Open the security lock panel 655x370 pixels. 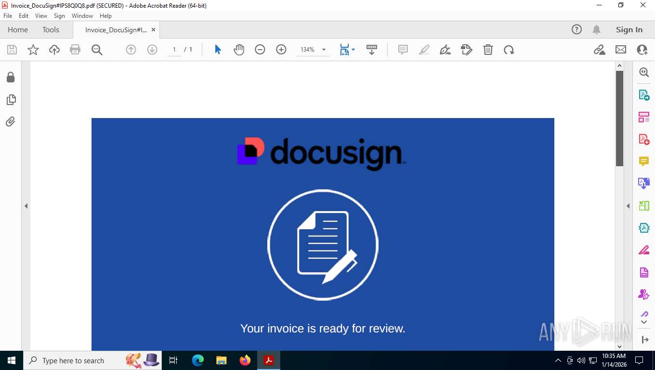tap(11, 78)
